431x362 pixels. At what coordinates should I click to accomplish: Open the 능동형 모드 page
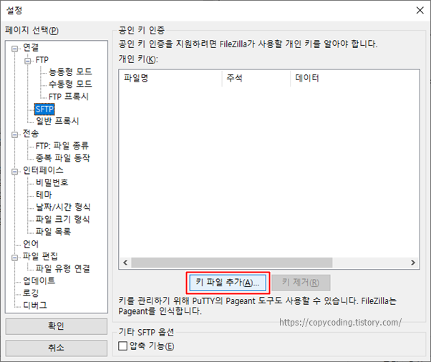coord(70,72)
